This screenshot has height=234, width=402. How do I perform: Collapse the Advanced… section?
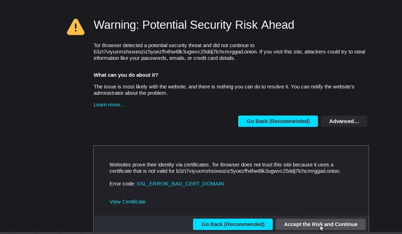point(344,121)
